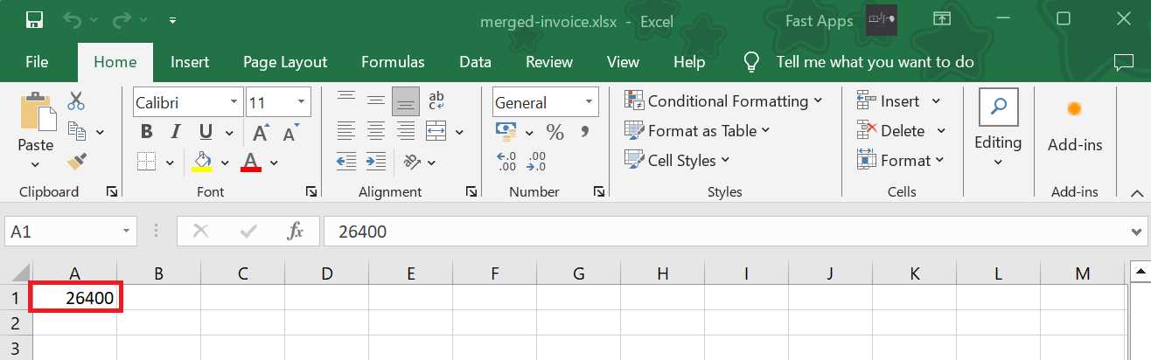Toggle bold formatting
Viewport: 1151px width, 360px height.
click(x=147, y=132)
